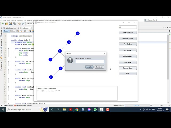Image resolution: width=171 pixels, height=128 pixels.
Task: Open the Archivo menu
Action: tap(3, 20)
